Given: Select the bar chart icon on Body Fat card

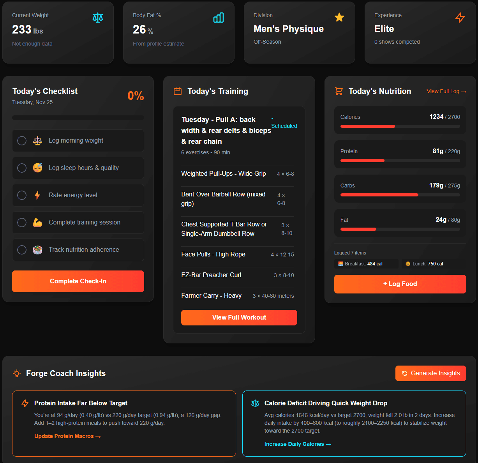Looking at the screenshot, I should pyautogui.click(x=219, y=18).
